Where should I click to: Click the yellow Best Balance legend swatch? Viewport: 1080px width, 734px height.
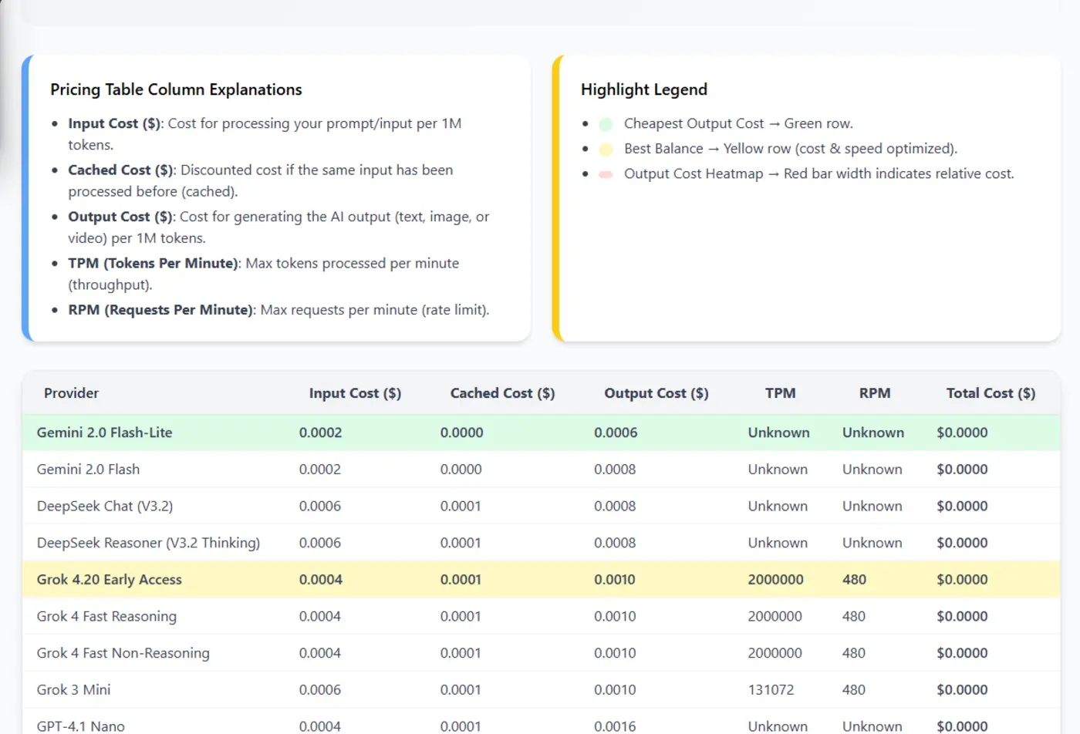606,149
